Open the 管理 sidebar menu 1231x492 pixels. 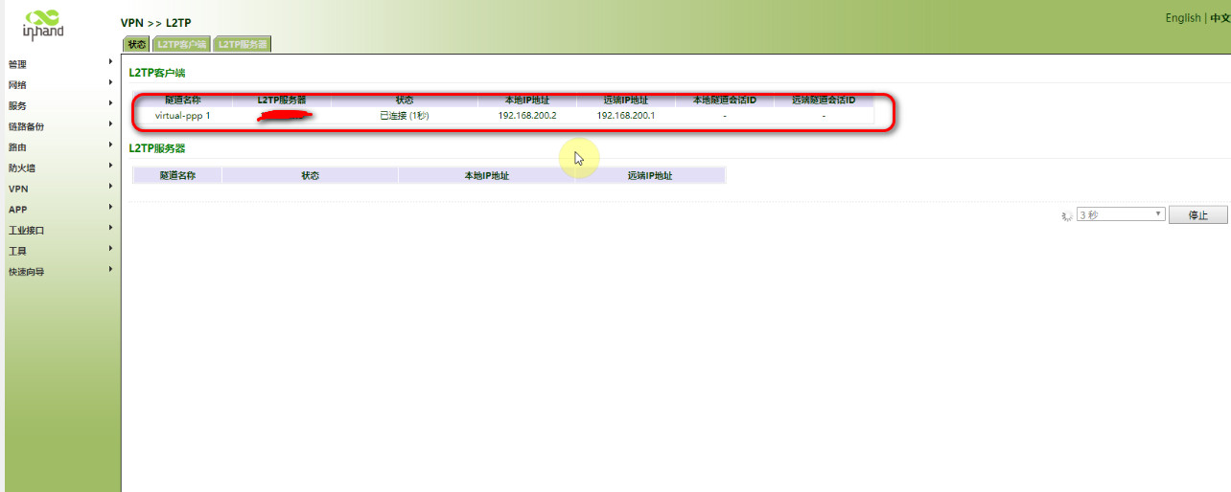tap(18, 64)
